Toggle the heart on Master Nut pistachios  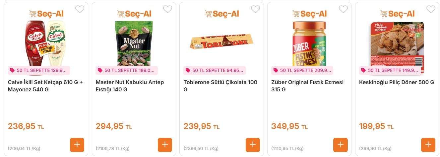[x=167, y=9]
